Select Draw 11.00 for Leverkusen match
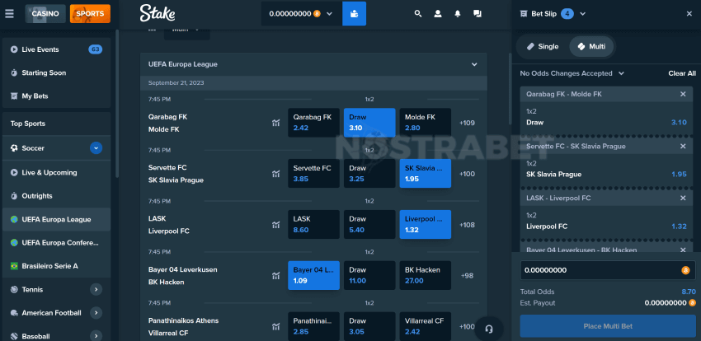The width and height of the screenshot is (701, 341). (369, 275)
